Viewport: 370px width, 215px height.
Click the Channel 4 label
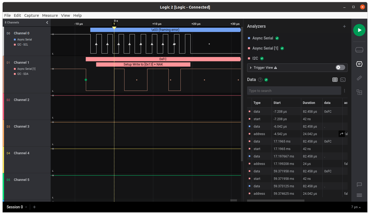coord(22,153)
